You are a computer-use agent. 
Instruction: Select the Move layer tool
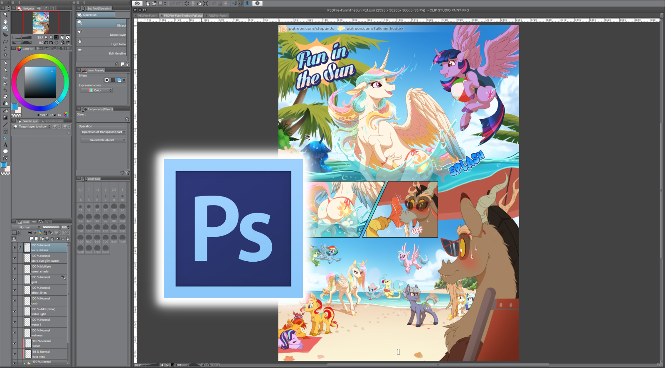5,35
